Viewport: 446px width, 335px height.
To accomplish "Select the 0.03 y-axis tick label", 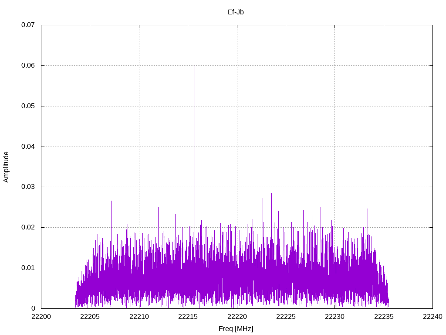I will click(x=28, y=187).
